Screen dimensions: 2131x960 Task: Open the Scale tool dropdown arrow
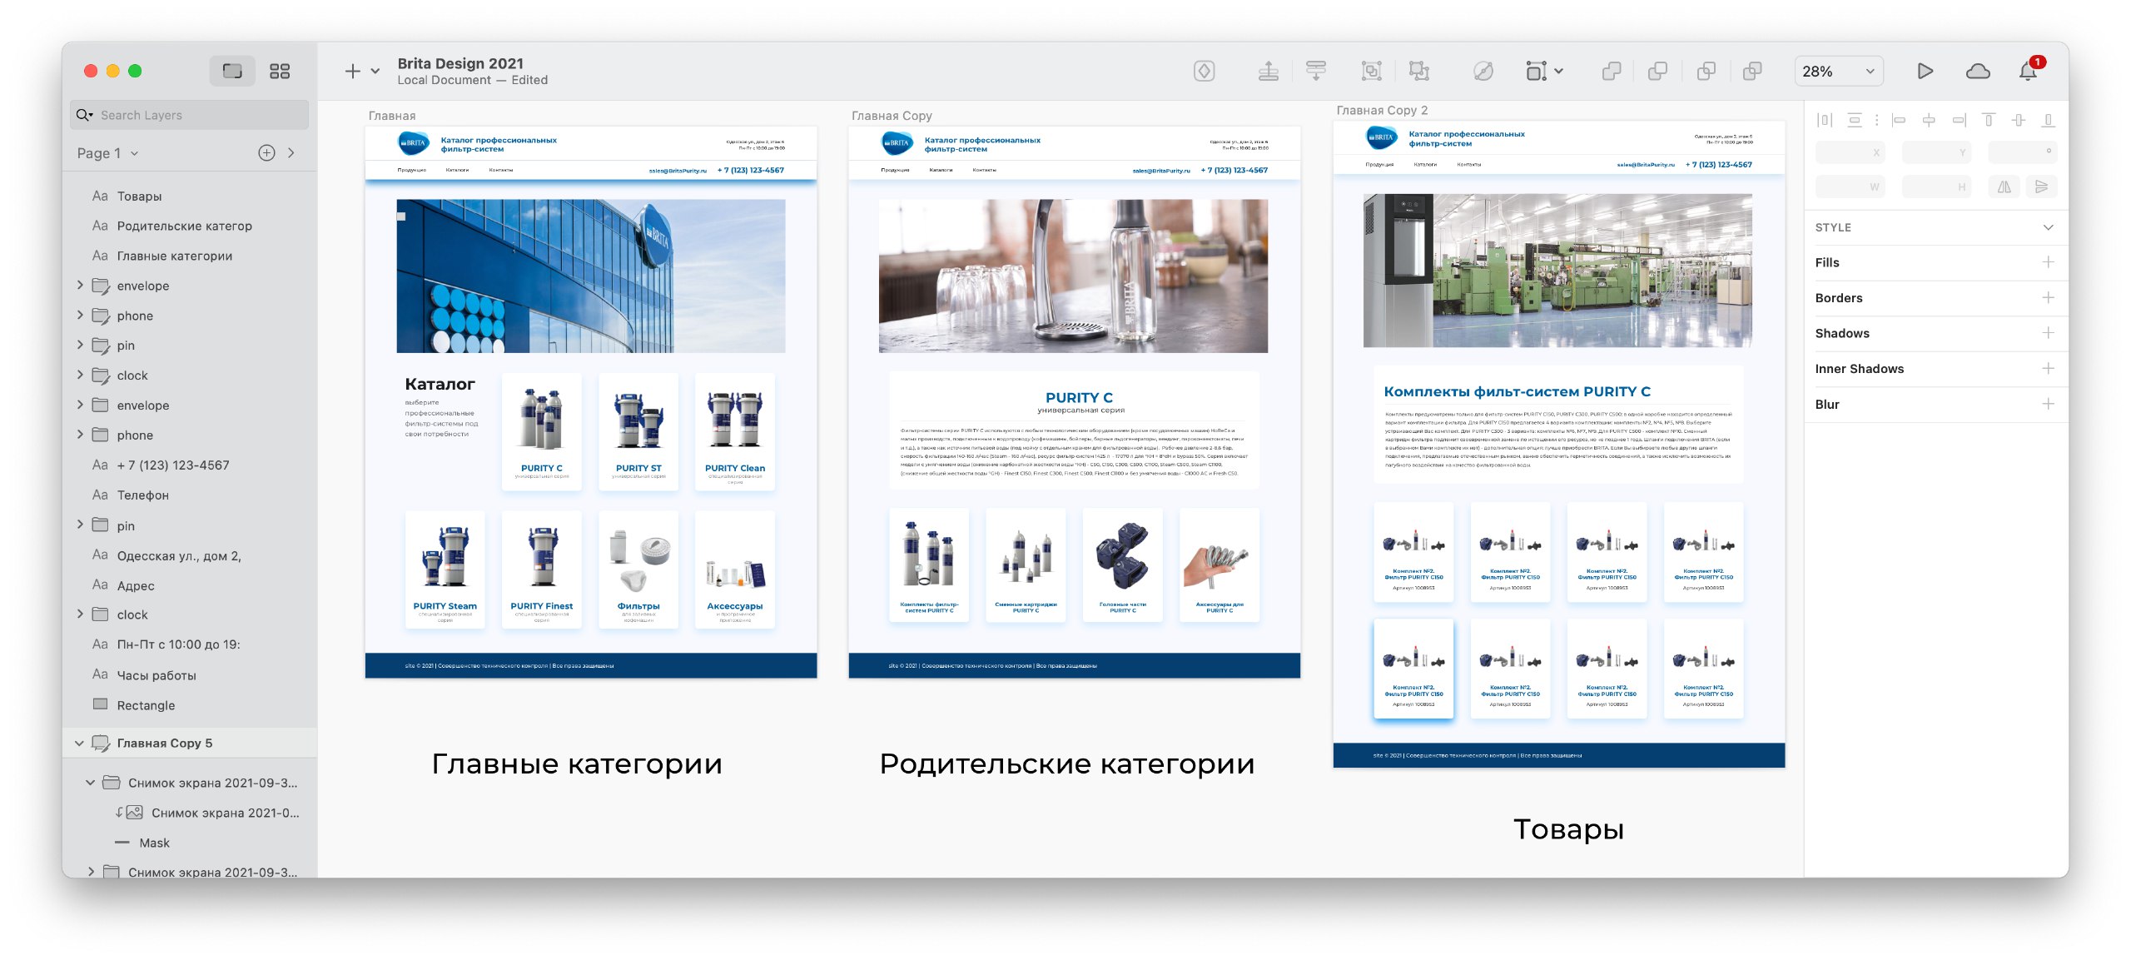click(x=1559, y=72)
